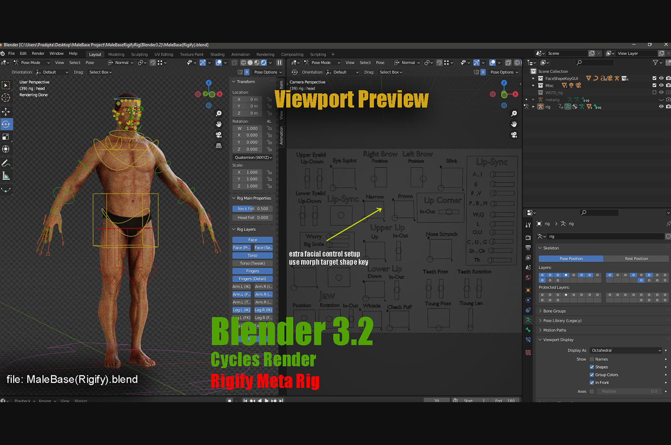
Task: Choose the Measure tool icon
Action: [6, 176]
